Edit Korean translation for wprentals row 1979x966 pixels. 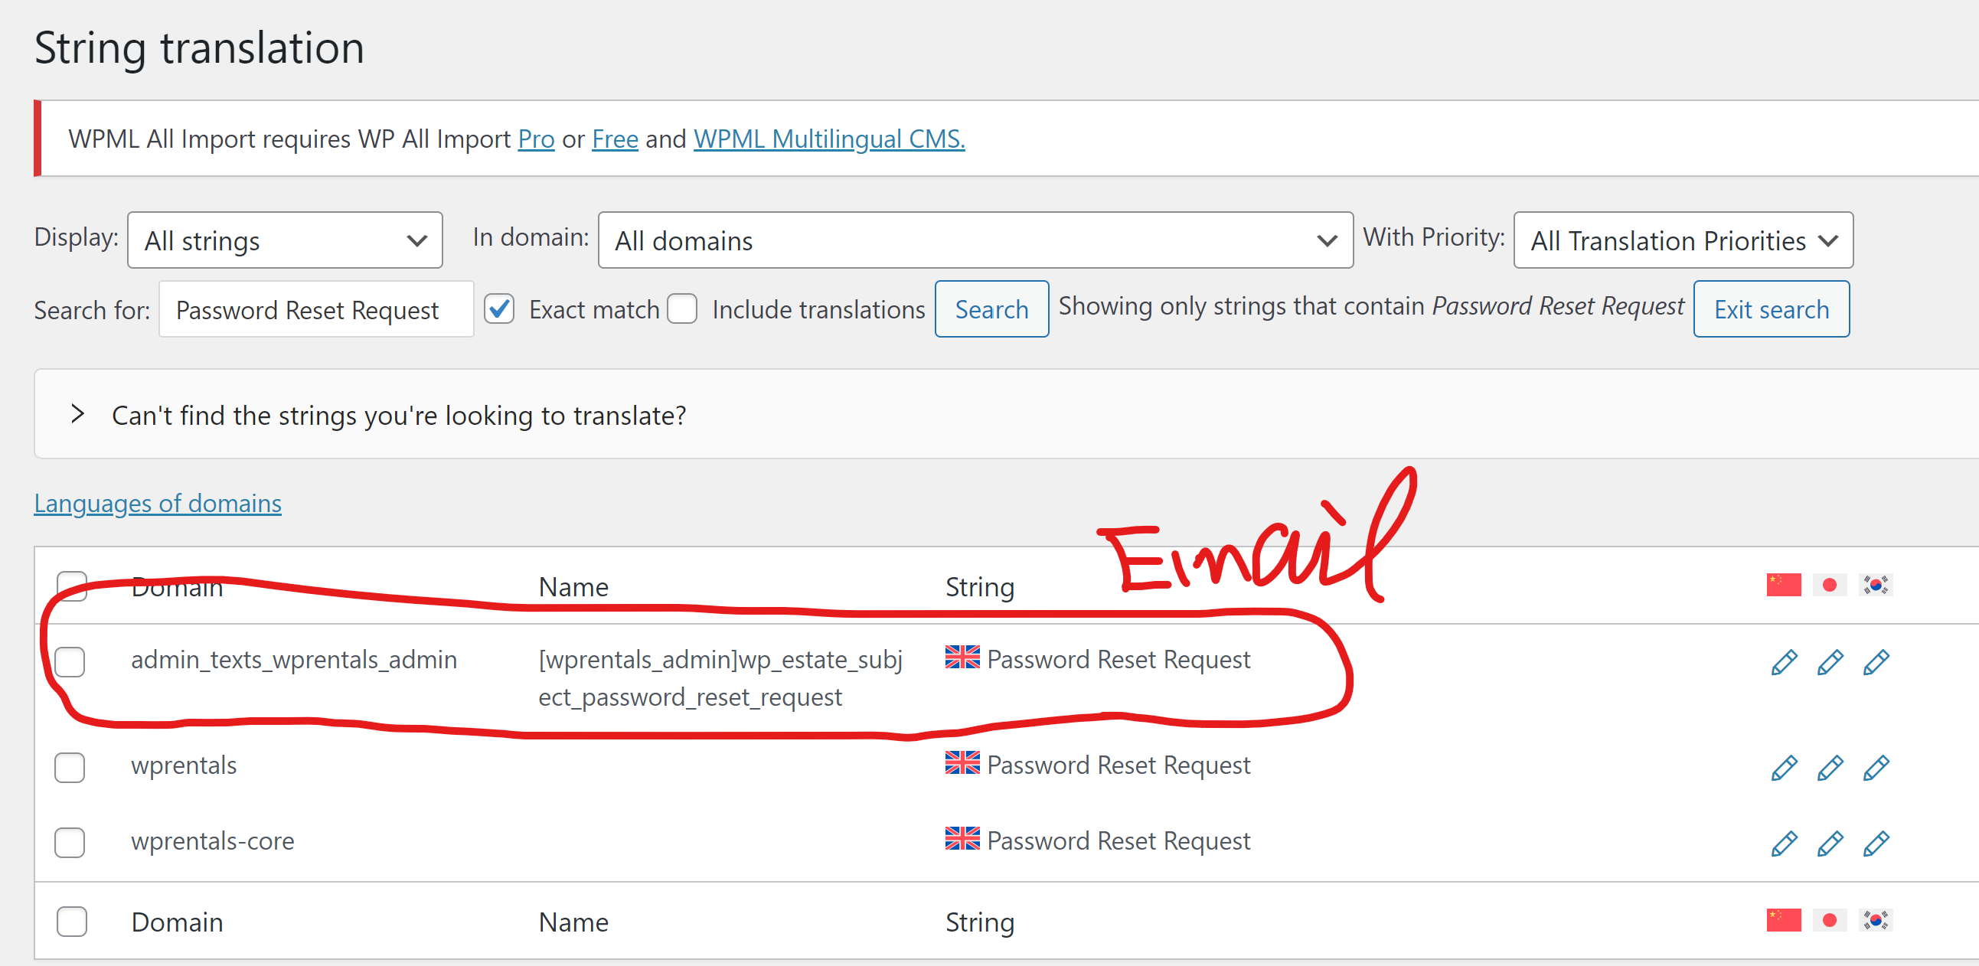(x=1876, y=766)
